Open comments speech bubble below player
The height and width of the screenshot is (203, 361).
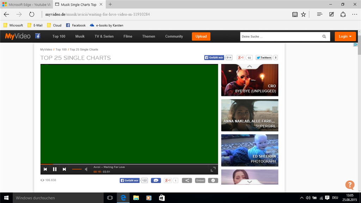tap(156, 180)
